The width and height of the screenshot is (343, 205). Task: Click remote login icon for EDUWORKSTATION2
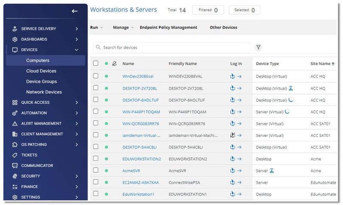click(233, 159)
